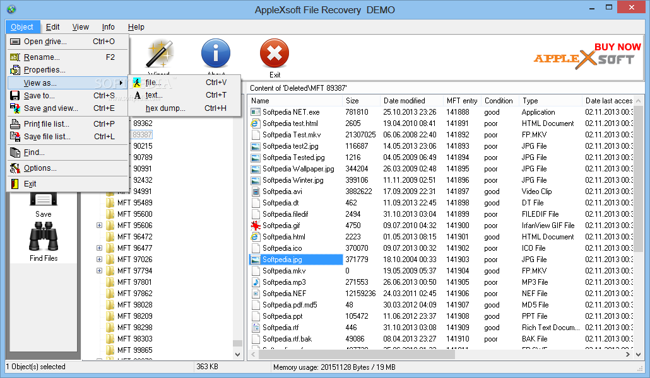
Task: Click the Save to floppy disk icon
Action: (15, 96)
